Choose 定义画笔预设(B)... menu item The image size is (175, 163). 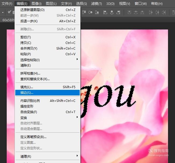click(x=48, y=137)
